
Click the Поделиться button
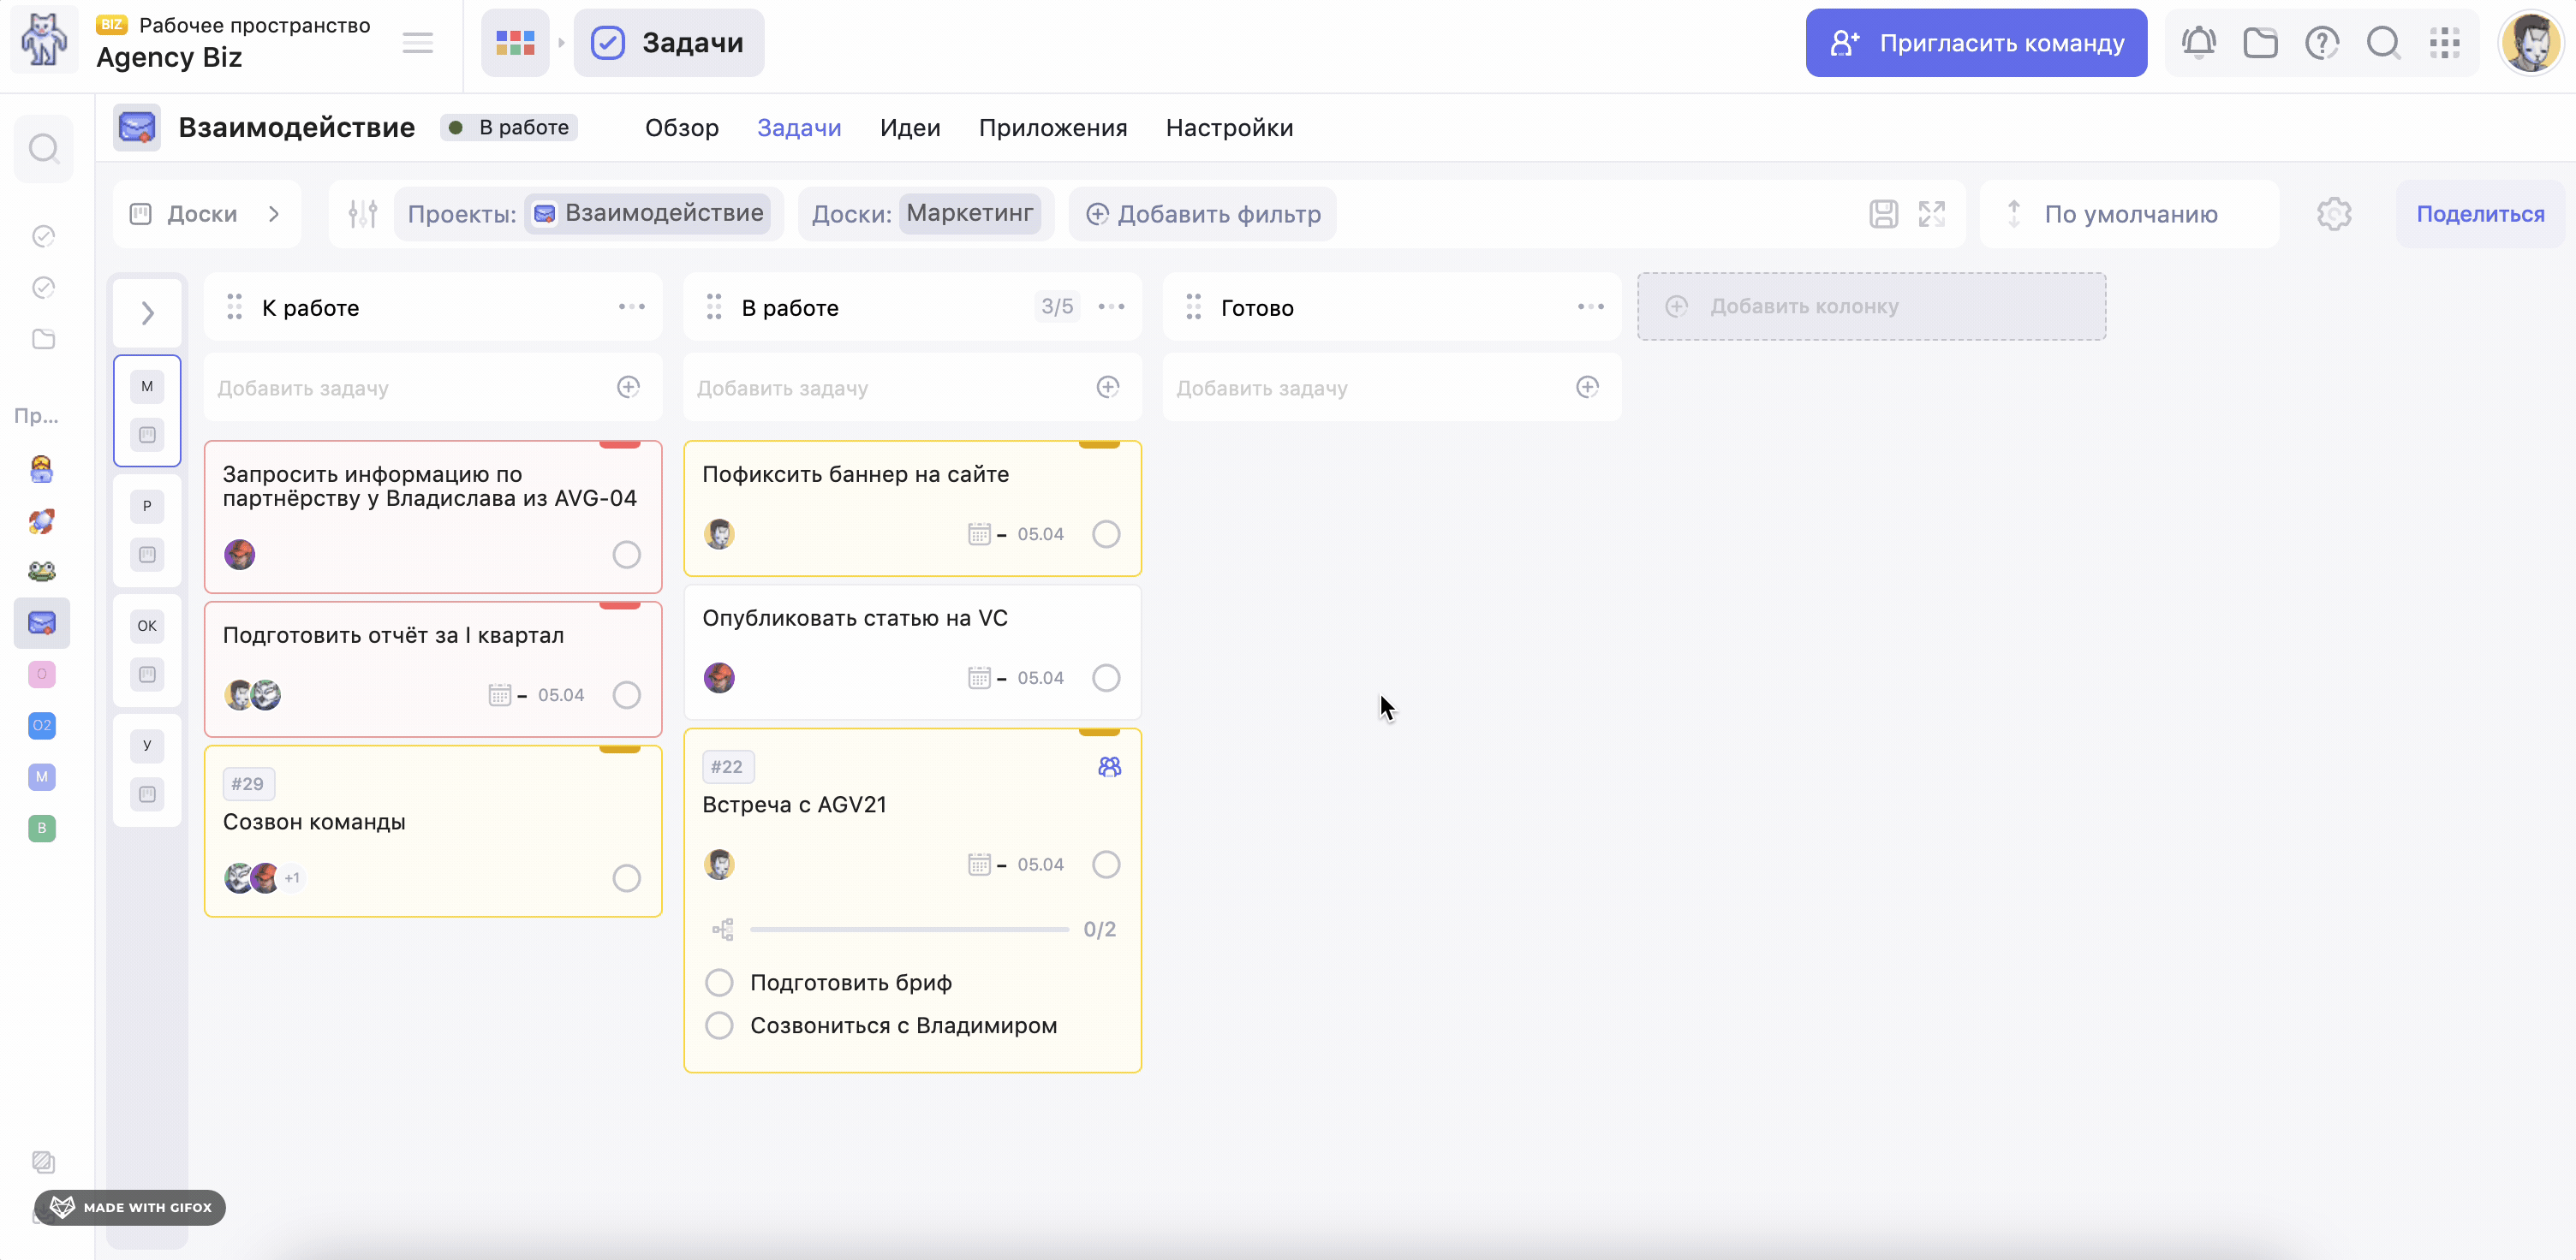click(x=2480, y=214)
